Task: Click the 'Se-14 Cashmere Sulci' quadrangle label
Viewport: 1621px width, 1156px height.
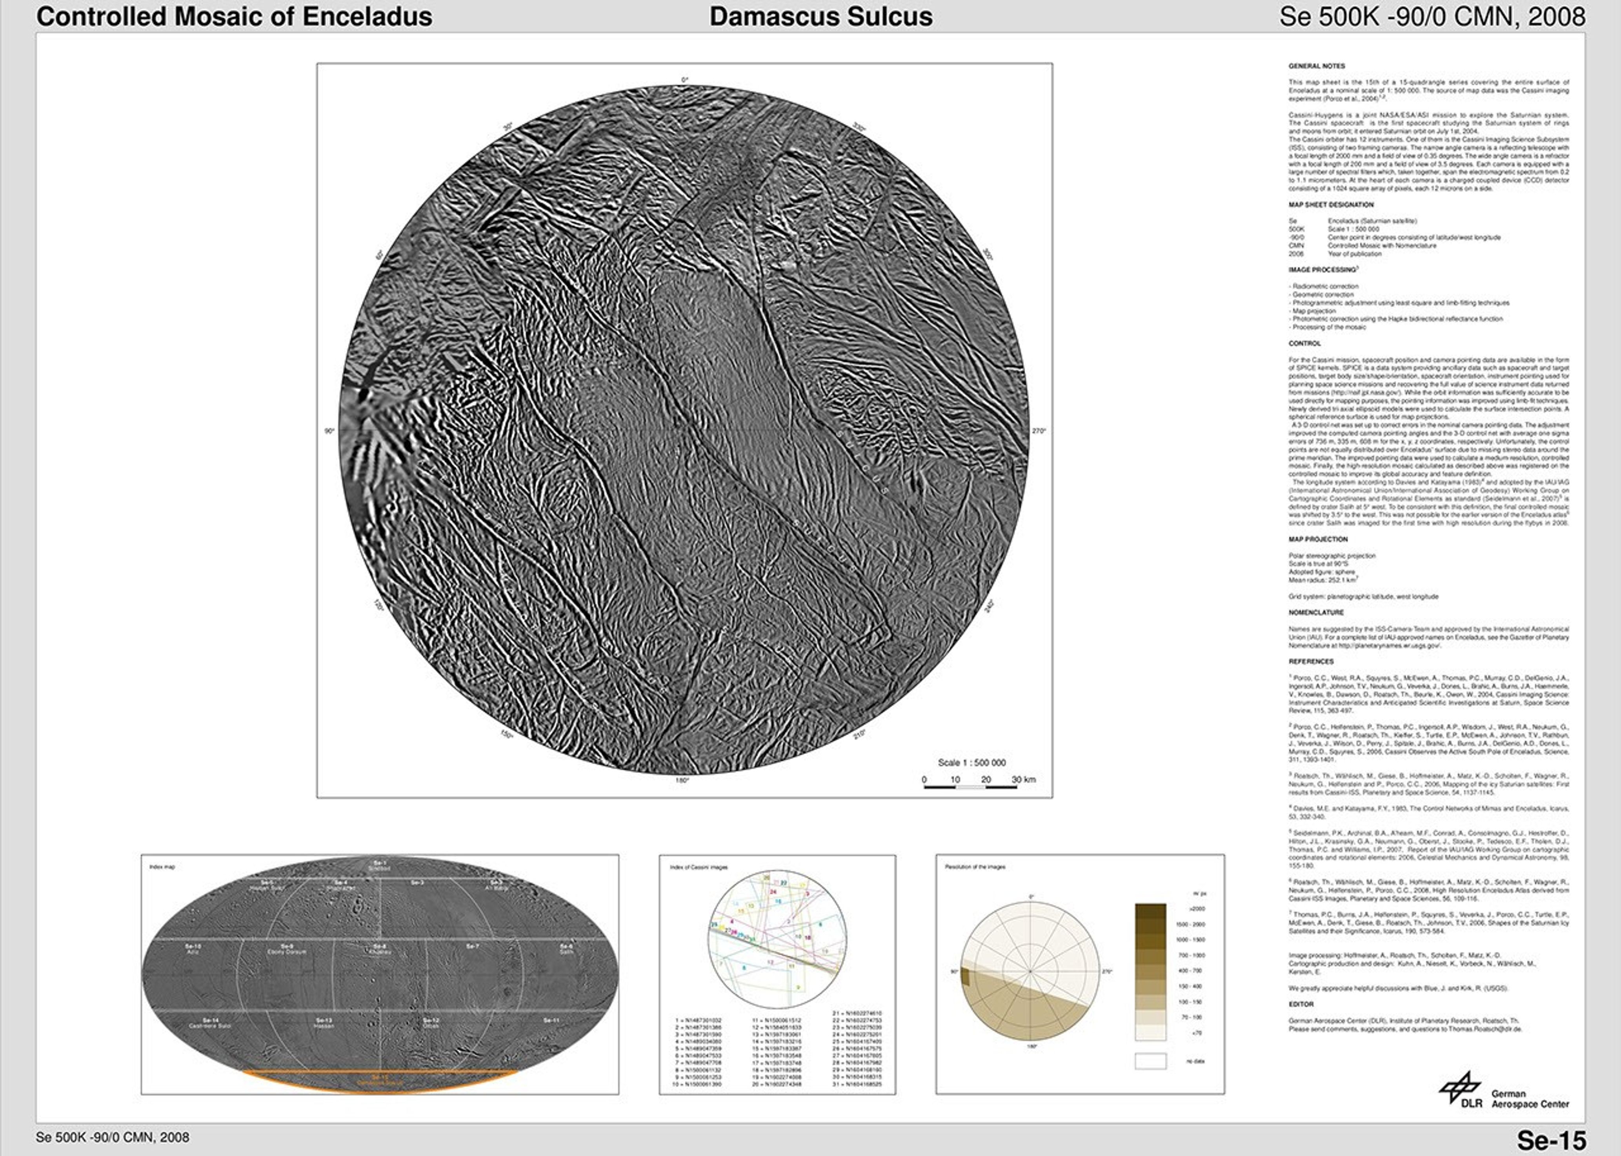Action: tap(210, 1023)
